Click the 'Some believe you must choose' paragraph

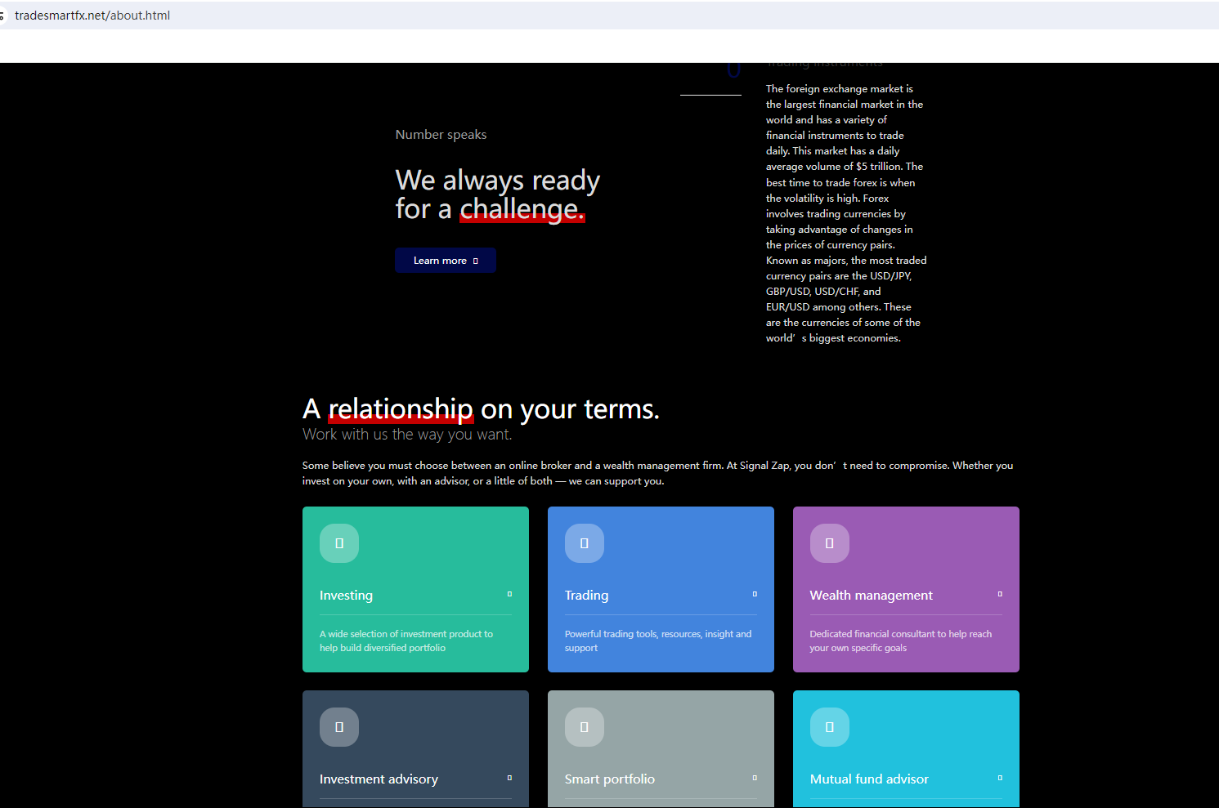[x=657, y=473]
